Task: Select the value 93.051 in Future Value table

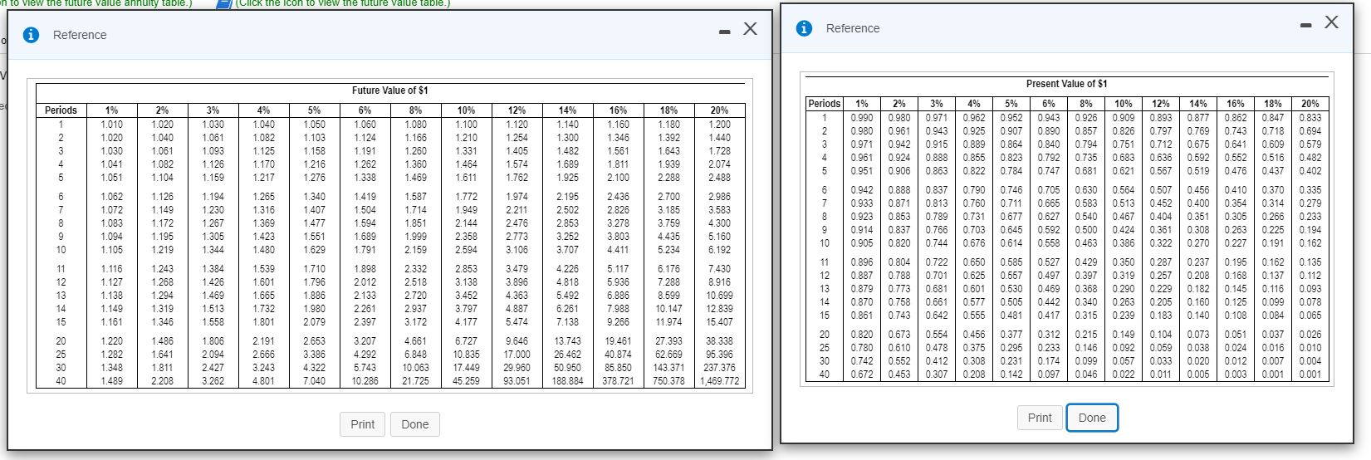Action: [x=517, y=381]
